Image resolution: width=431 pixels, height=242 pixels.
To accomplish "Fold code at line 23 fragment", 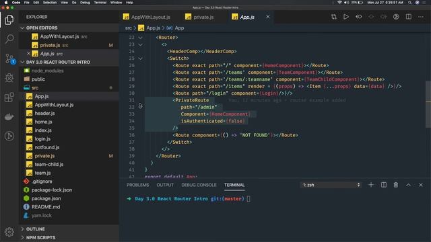I will [x=141, y=44].
